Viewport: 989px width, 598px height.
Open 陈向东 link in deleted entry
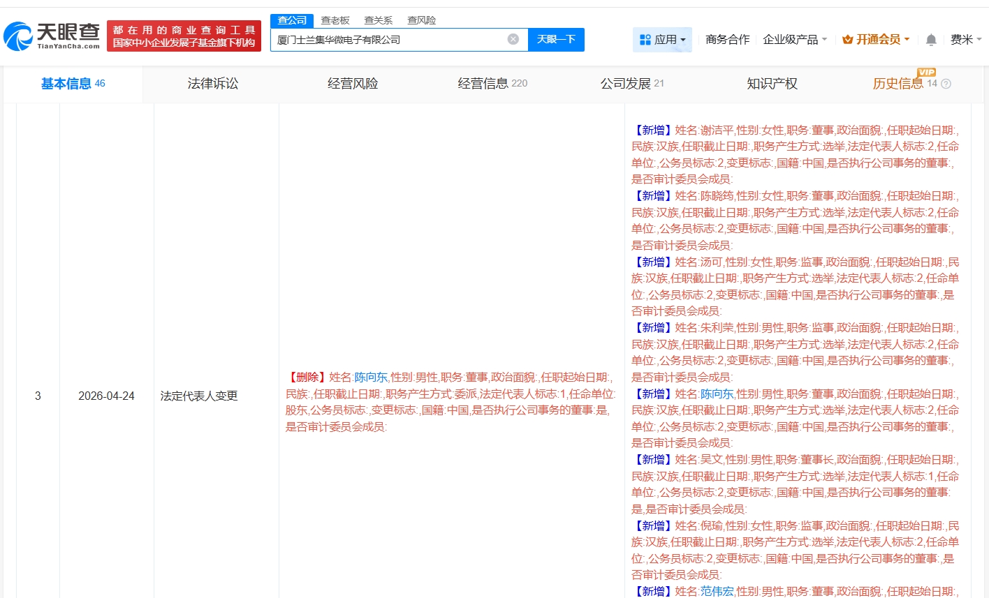[x=371, y=377]
